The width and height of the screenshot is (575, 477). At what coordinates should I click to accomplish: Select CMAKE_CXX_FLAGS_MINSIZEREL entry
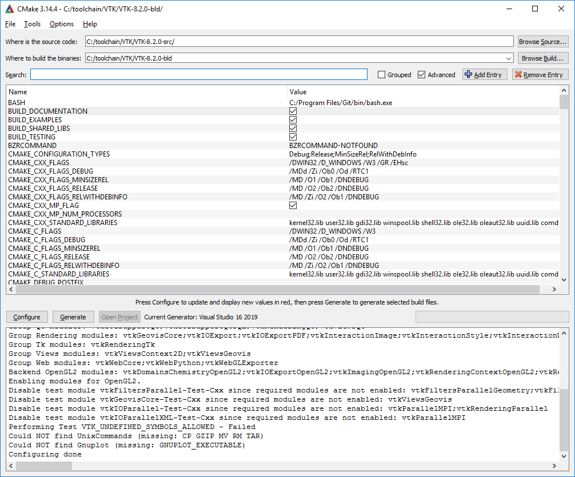coord(58,179)
